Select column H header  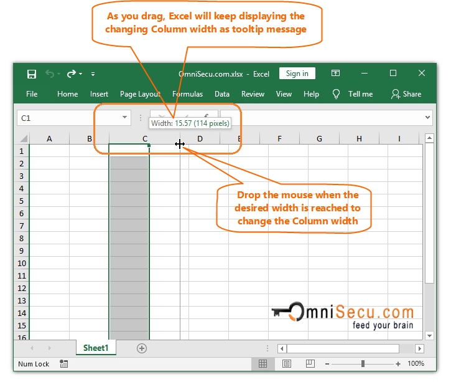click(x=360, y=138)
